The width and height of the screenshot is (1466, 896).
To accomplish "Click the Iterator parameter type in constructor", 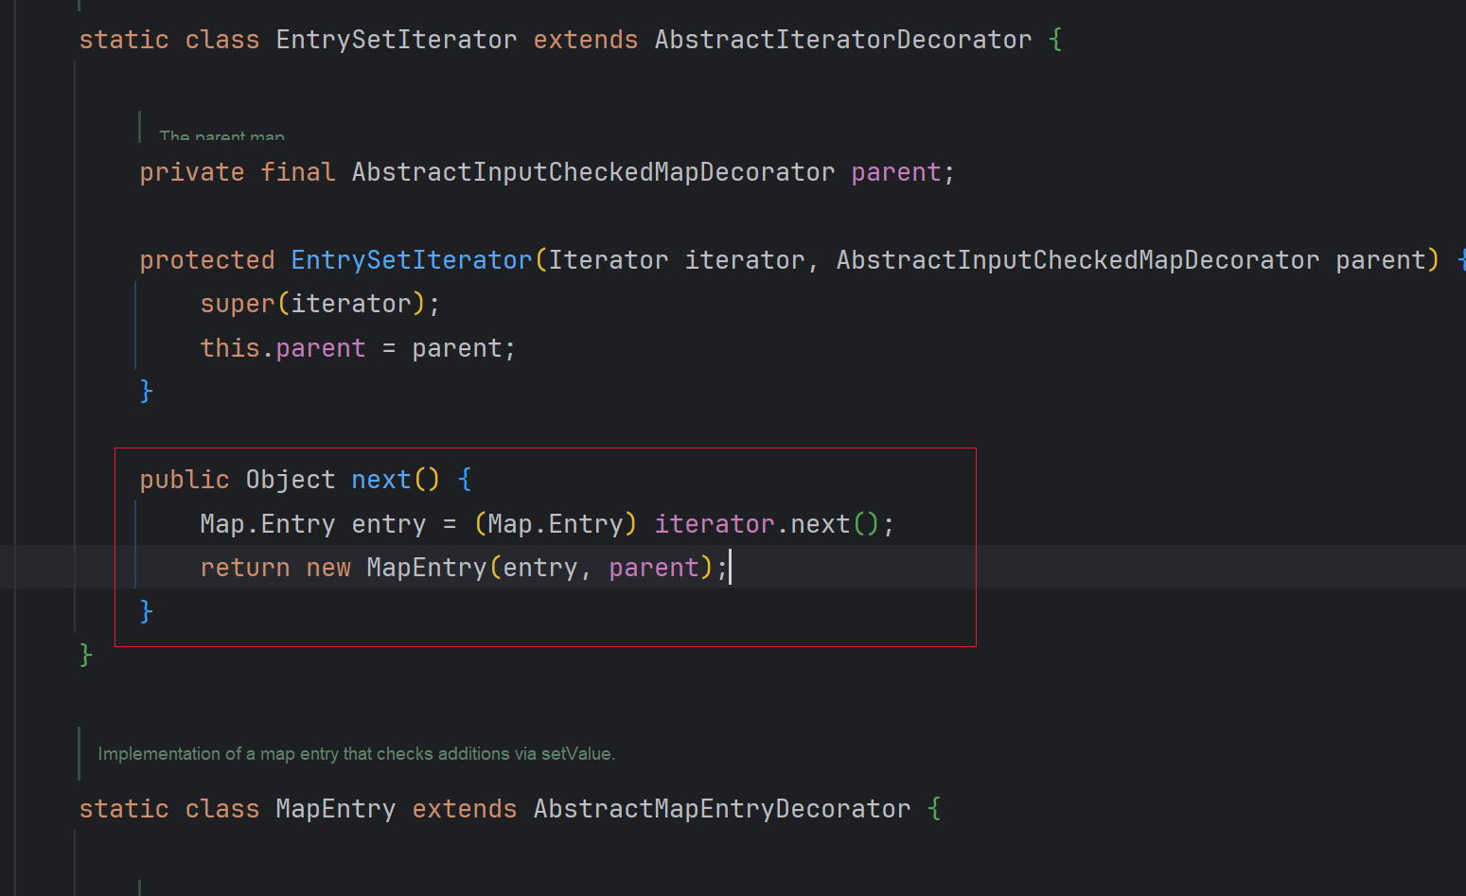I will (608, 260).
